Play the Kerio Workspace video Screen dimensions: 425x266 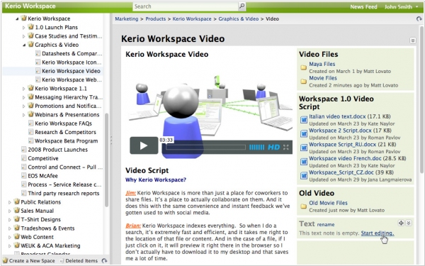[144, 145]
